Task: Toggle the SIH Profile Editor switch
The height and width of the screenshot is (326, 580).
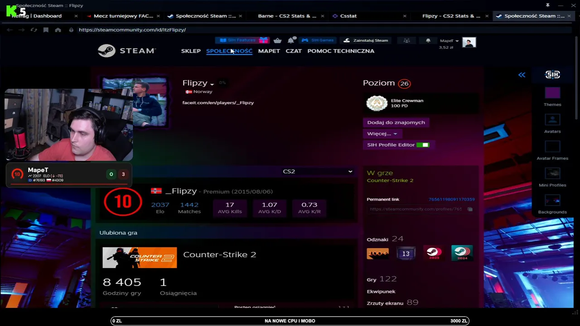Action: click(423, 145)
